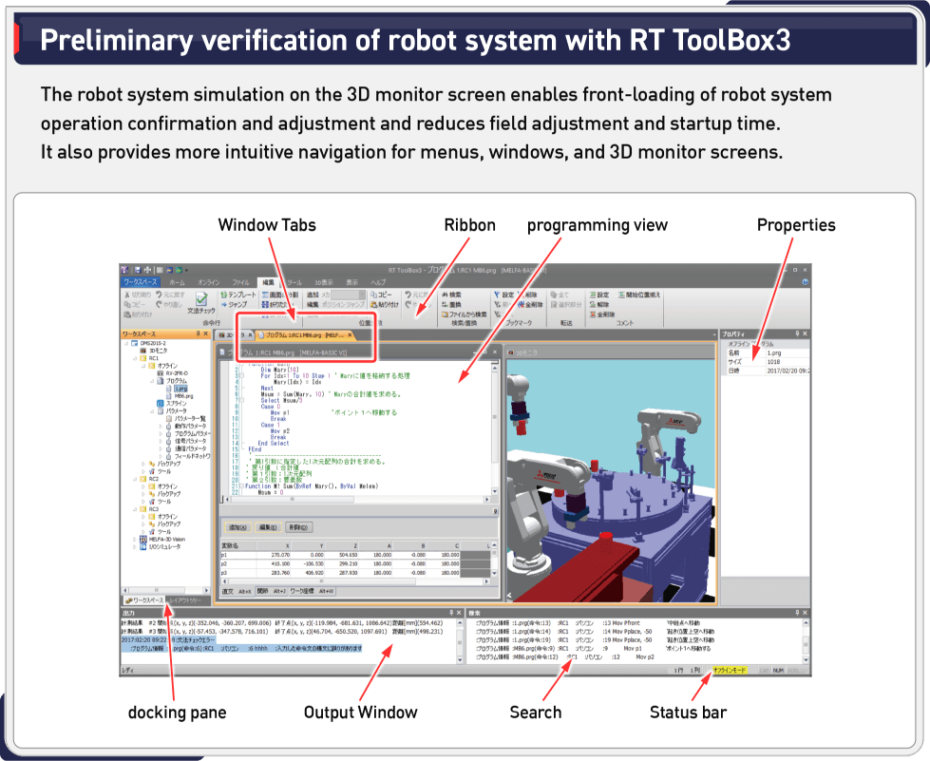Select 1.prg in the workspace tree
The height and width of the screenshot is (761, 930).
pyautogui.click(x=180, y=389)
